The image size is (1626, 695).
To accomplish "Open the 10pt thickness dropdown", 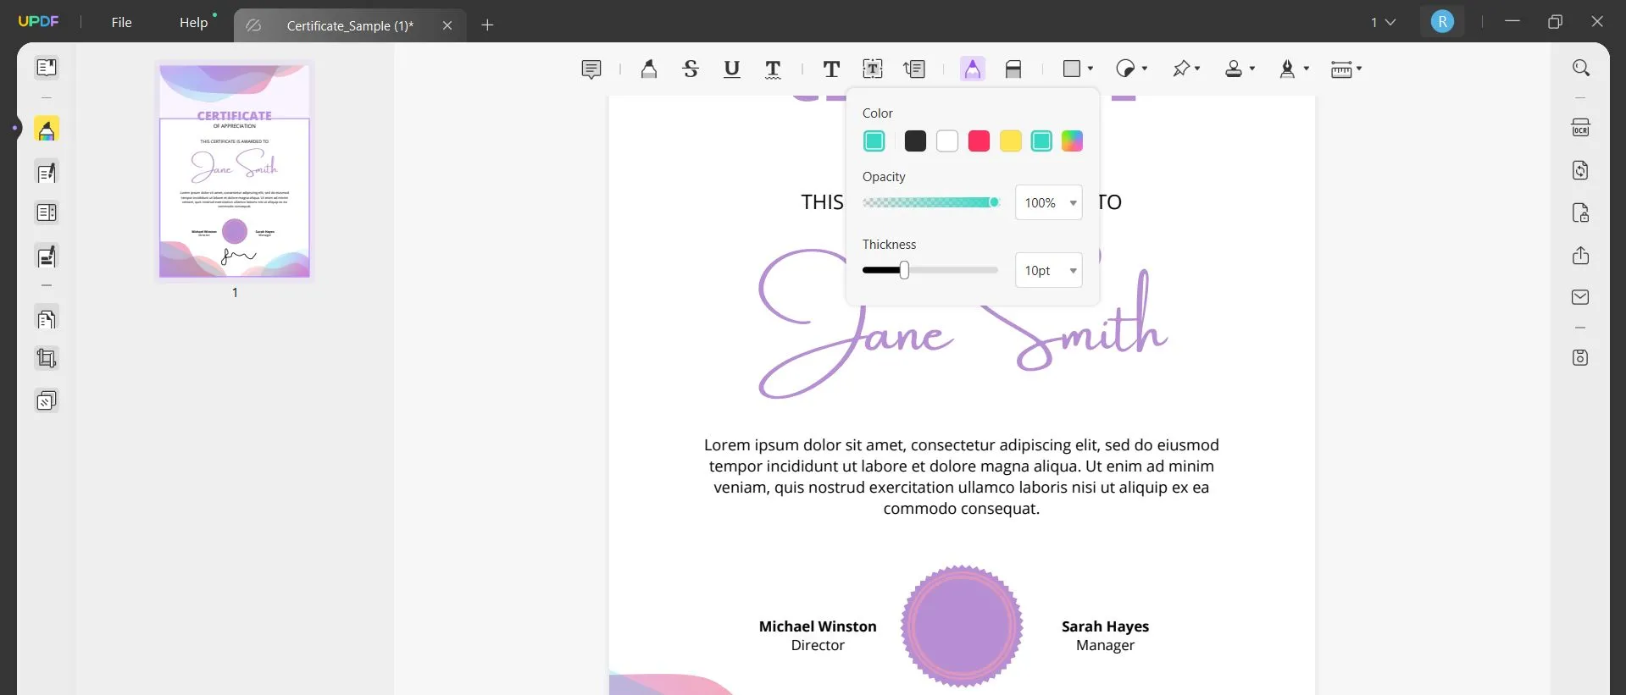I will click(1049, 270).
